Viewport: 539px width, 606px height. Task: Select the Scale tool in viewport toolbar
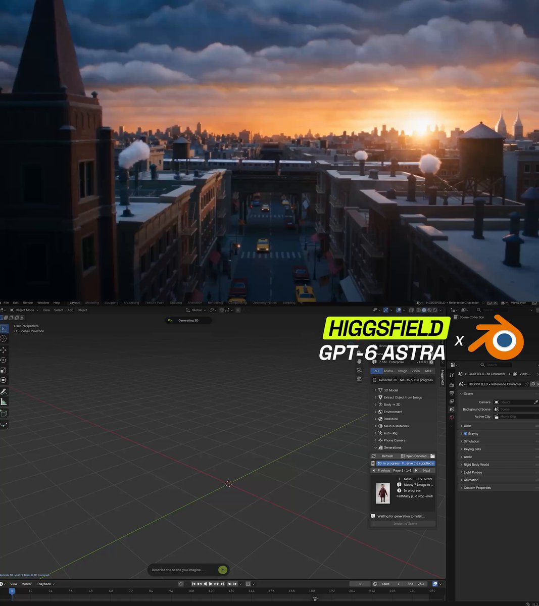tap(4, 370)
